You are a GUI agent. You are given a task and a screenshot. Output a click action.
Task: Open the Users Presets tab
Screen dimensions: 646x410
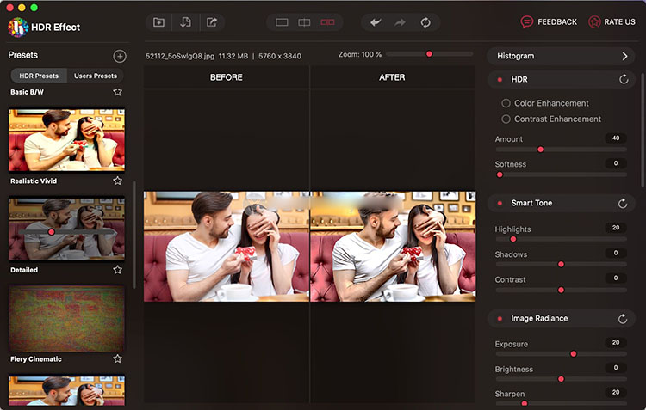click(95, 76)
